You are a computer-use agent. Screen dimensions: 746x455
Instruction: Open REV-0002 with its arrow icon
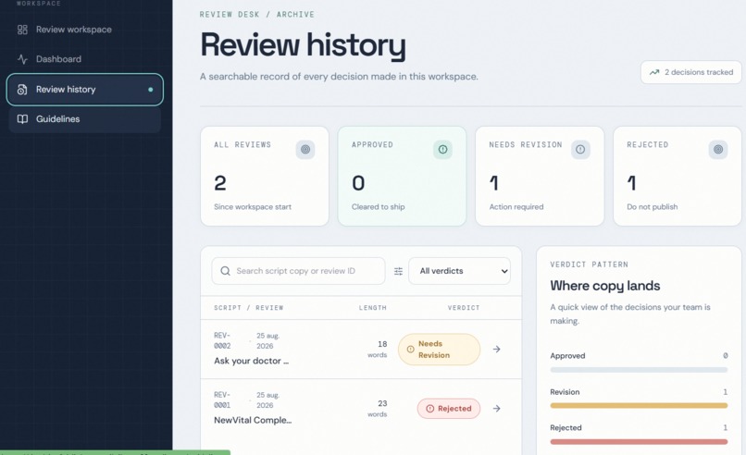pyautogui.click(x=497, y=350)
